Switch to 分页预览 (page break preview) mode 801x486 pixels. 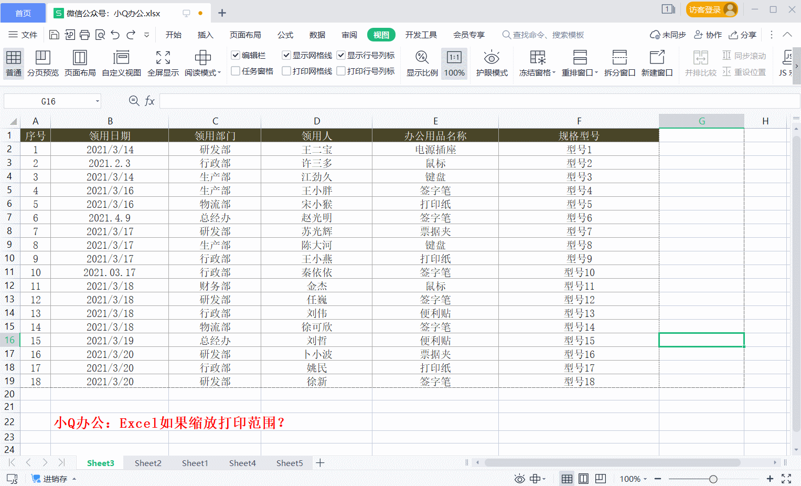(42, 62)
